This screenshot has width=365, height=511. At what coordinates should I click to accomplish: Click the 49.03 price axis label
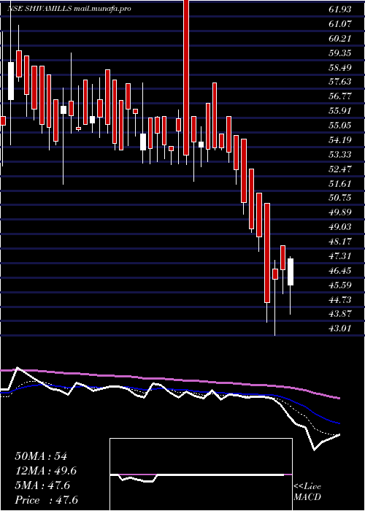point(340,227)
